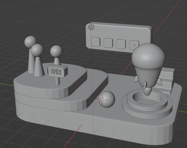Select the tallest pawn's ball head

(31, 42)
